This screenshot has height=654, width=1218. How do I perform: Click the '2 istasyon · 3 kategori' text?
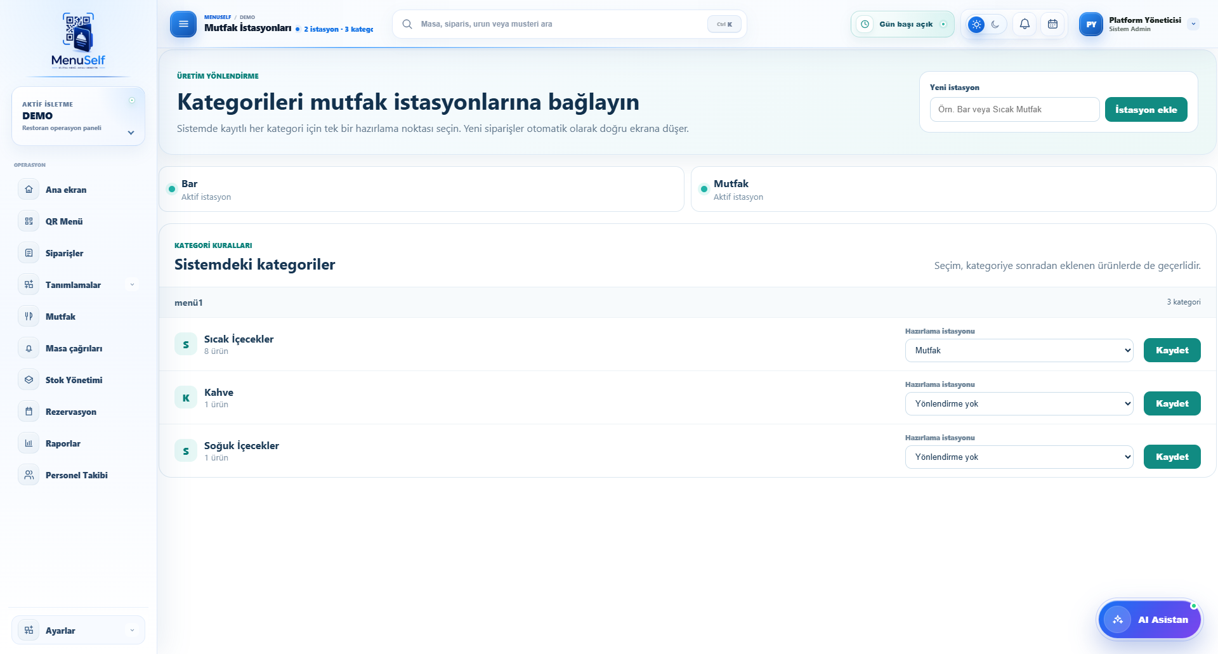tap(338, 29)
